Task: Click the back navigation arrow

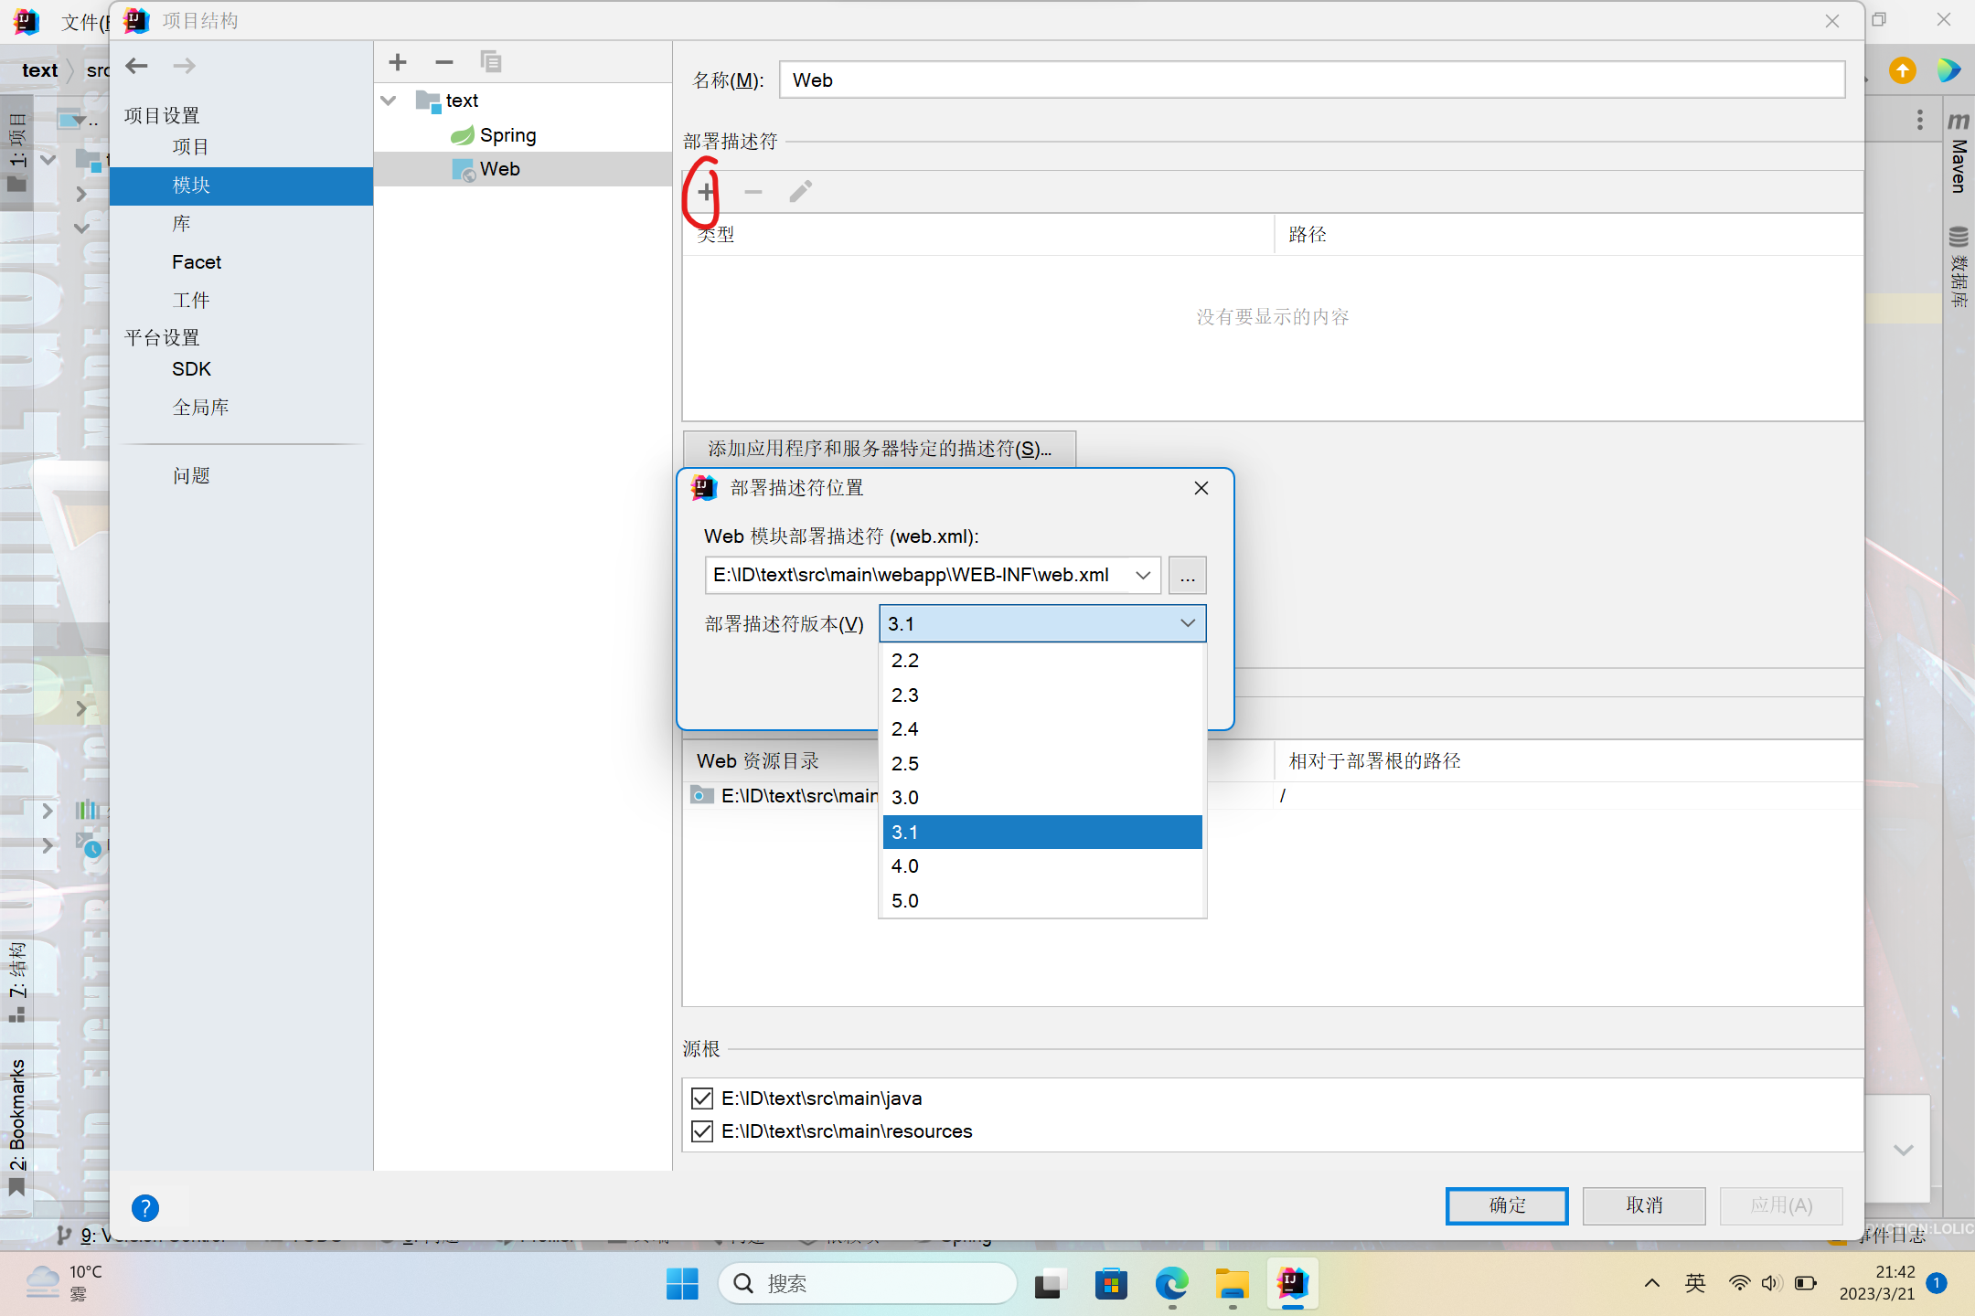Action: (x=137, y=66)
